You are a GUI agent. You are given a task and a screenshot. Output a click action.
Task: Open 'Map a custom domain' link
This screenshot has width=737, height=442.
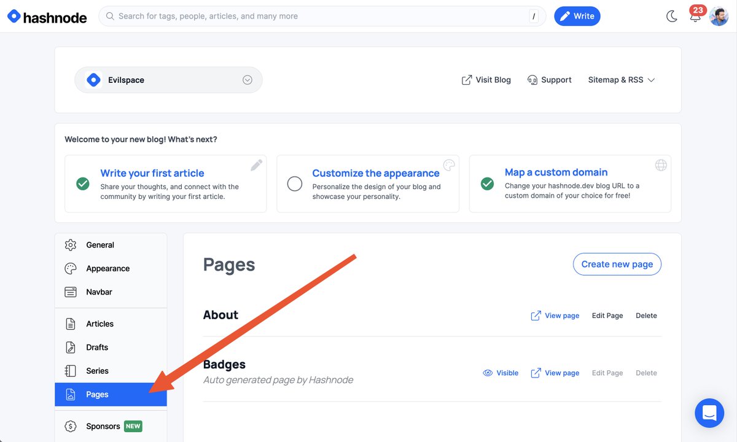tap(556, 173)
